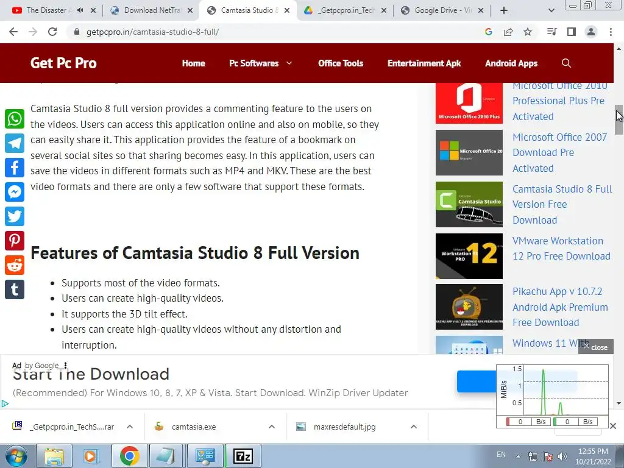Screen dimensions: 624x468
Task: Close the bottom ad banner
Action: point(596,347)
